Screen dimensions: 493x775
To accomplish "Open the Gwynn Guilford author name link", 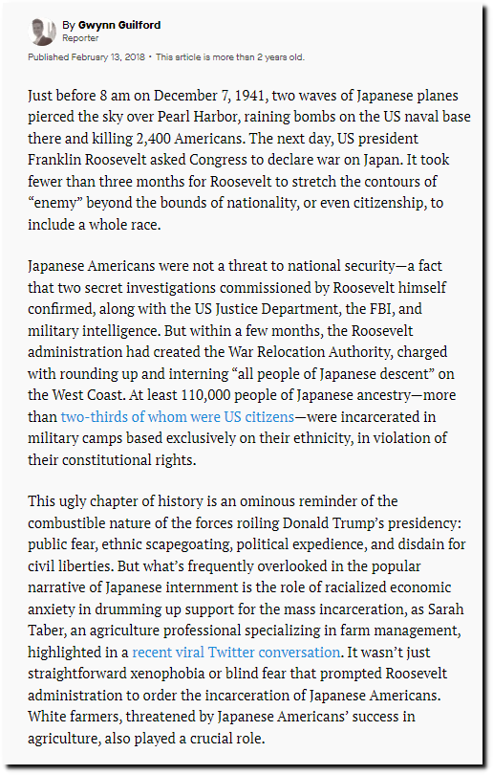I will click(x=118, y=25).
